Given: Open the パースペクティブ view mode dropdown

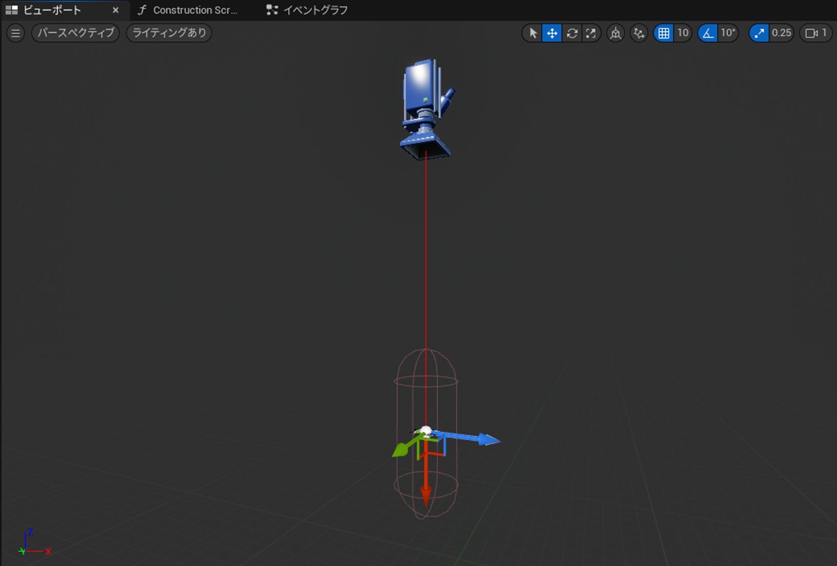Looking at the screenshot, I should pos(75,33).
